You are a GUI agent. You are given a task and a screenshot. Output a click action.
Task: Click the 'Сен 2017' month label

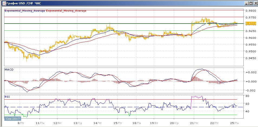tap(11, 118)
